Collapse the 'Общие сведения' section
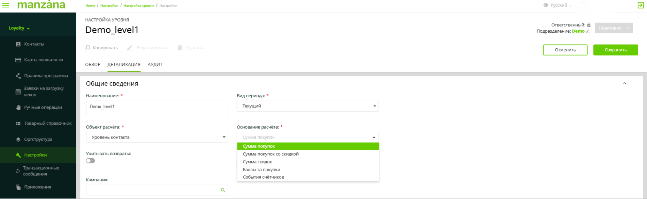This screenshot has width=647, height=199. click(x=624, y=83)
